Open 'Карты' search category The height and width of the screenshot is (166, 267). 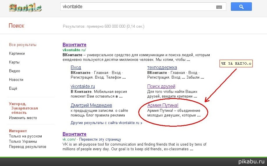tap(15, 62)
